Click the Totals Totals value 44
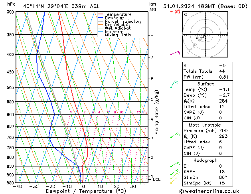The image size is (251, 194). [222, 71]
